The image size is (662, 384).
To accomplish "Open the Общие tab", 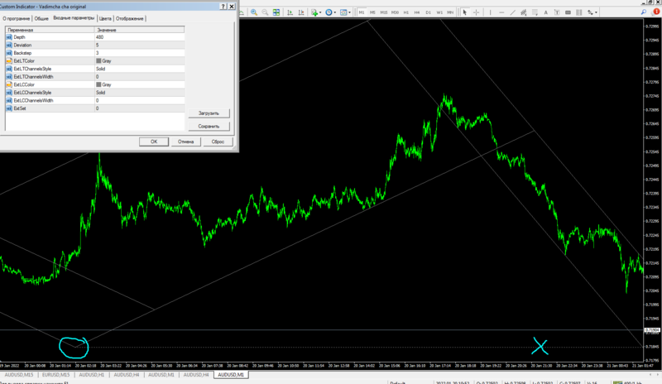I will point(41,18).
